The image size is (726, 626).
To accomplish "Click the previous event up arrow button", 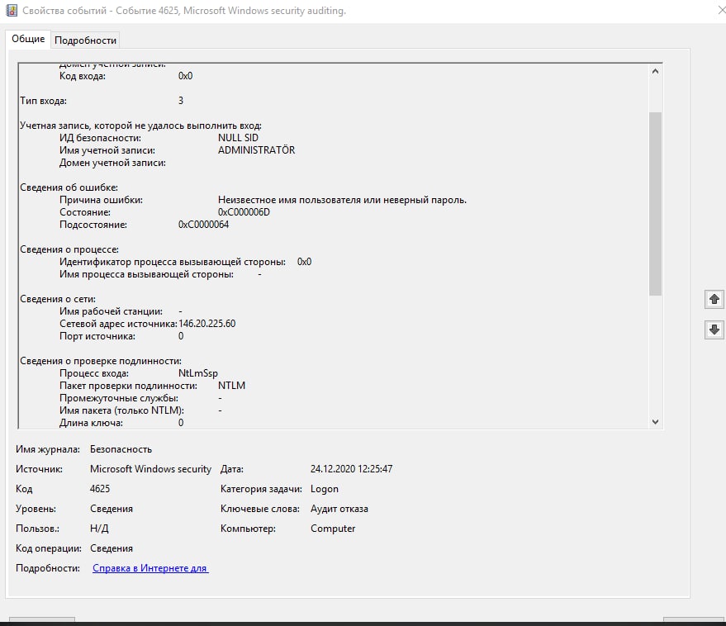I will 714,299.
